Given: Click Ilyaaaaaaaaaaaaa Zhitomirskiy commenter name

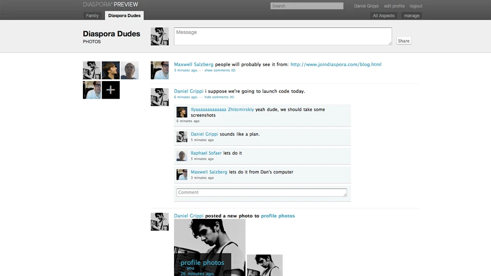Looking at the screenshot, I should coord(222,110).
